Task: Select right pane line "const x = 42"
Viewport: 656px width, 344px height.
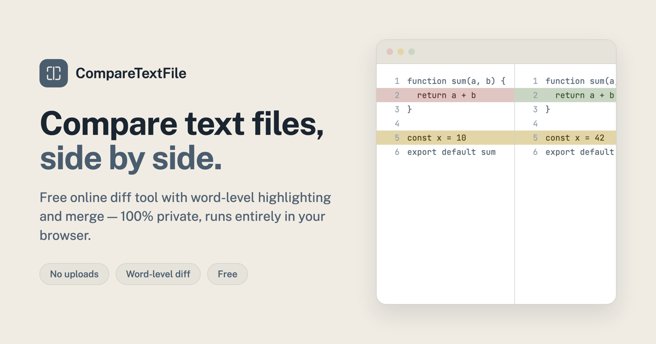Action: [x=565, y=138]
